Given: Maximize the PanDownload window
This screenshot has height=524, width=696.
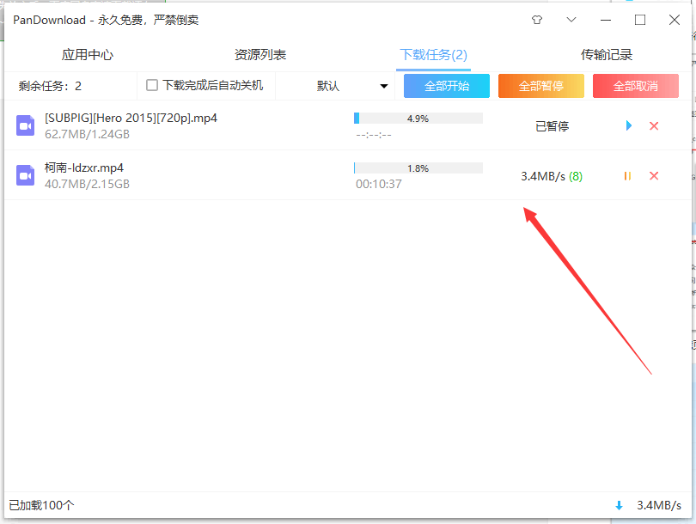Looking at the screenshot, I should [x=640, y=20].
